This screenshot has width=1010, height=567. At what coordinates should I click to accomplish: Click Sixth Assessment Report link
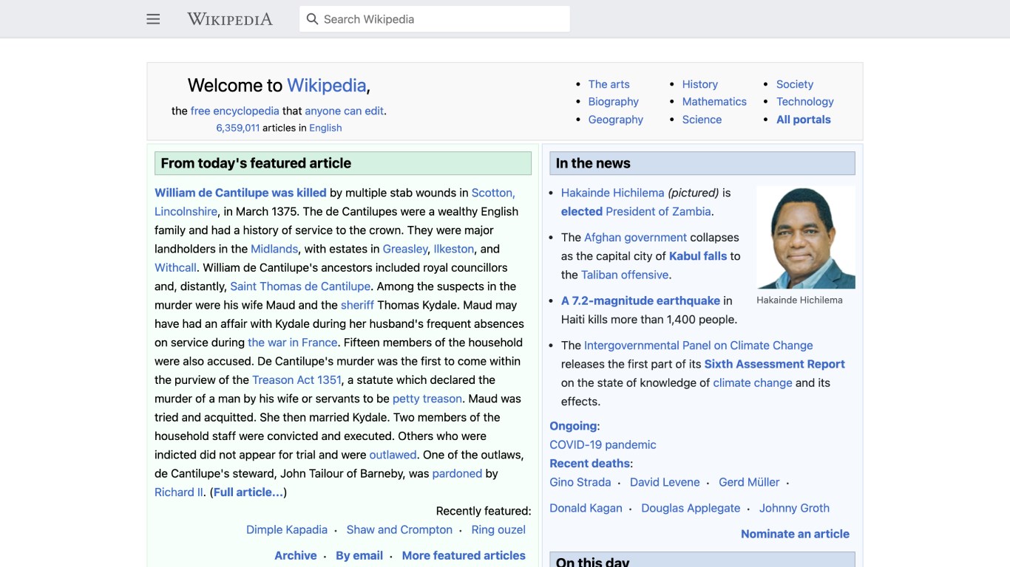[774, 364]
